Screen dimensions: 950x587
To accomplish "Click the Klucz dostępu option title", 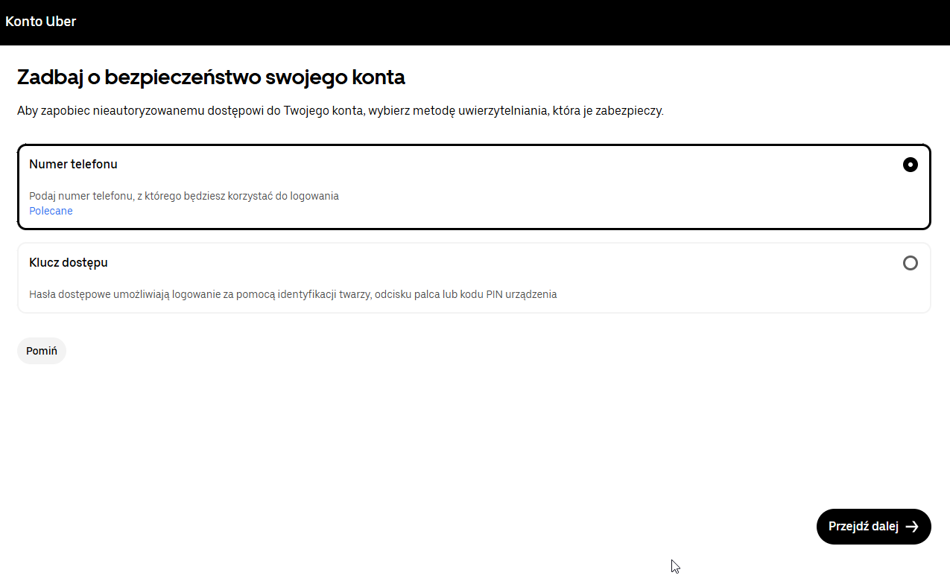I will pos(69,262).
